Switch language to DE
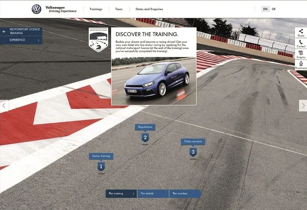The width and height of the screenshot is (307, 210). [x=274, y=9]
